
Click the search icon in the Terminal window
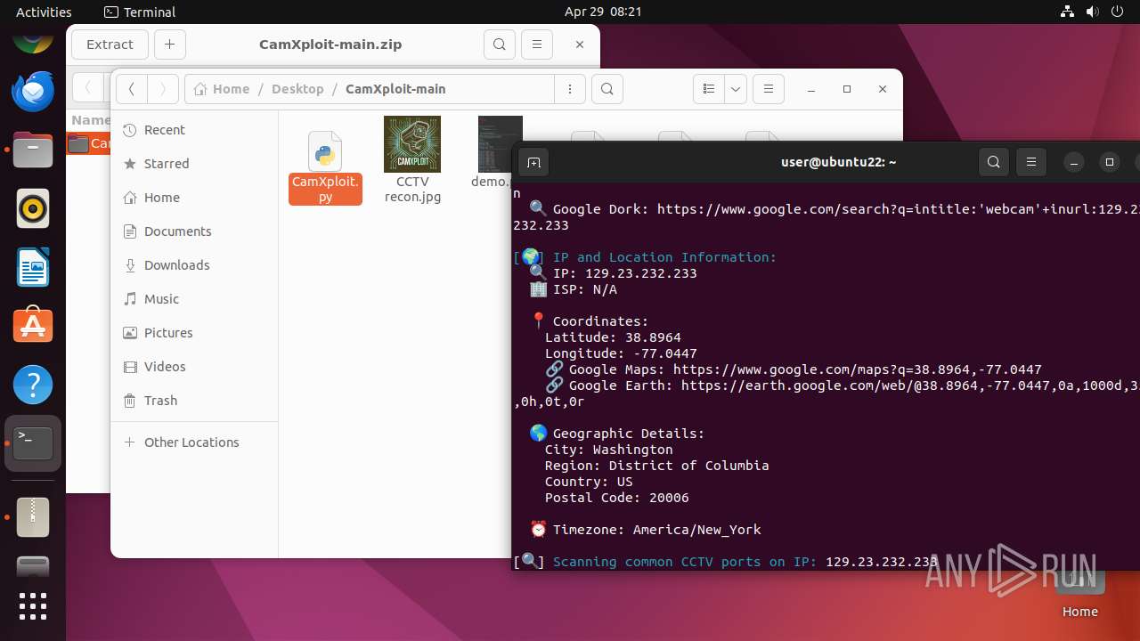pos(994,162)
